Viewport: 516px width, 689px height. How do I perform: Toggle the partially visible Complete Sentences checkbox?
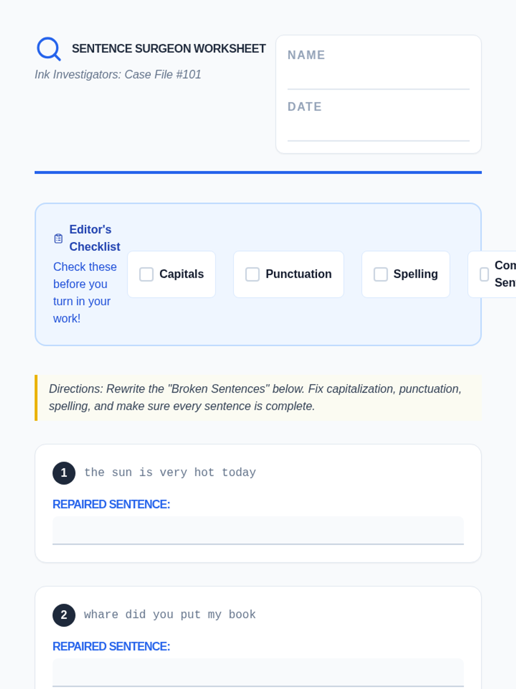[484, 274]
